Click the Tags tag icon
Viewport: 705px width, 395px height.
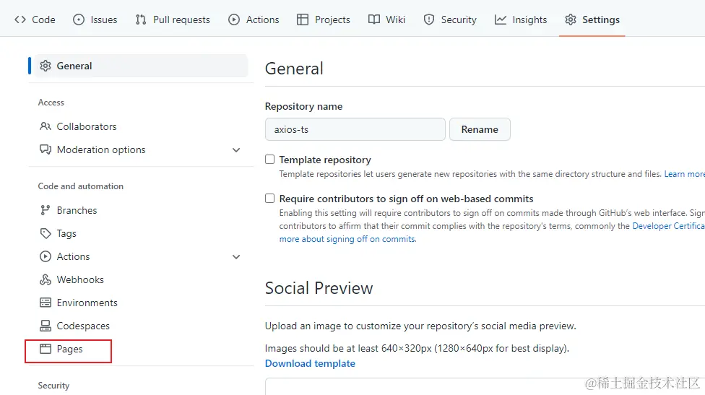(x=46, y=233)
